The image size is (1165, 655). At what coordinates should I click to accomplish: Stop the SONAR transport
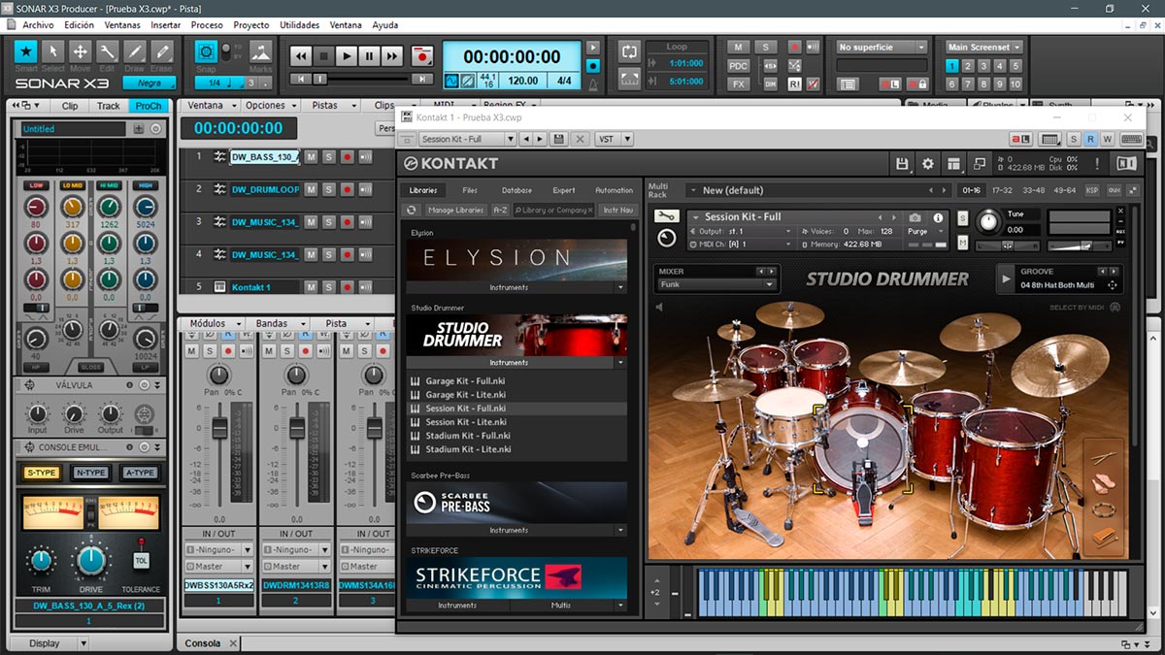pyautogui.click(x=324, y=56)
